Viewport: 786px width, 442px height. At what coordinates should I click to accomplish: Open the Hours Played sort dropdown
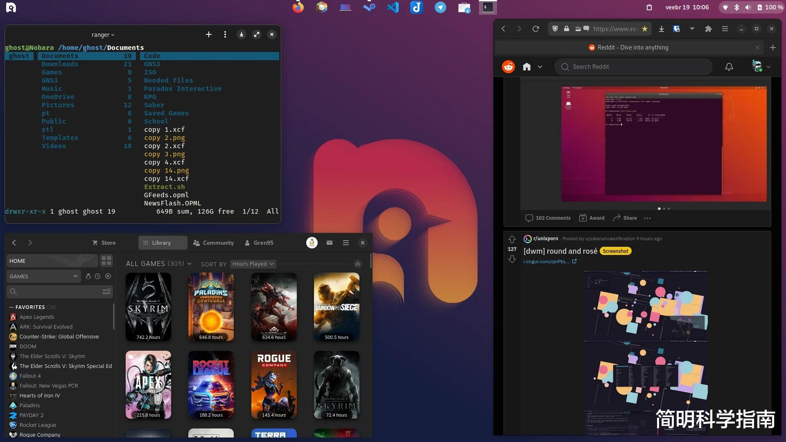coord(253,264)
